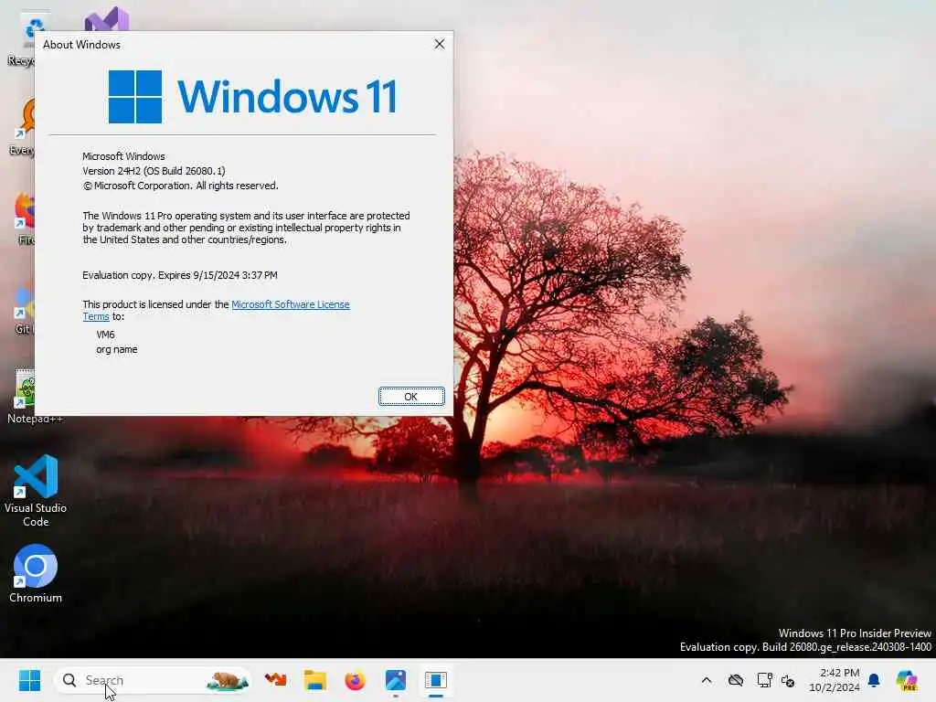Select the Chromium desktop icon
Screen dimensions: 936x702
pos(36,573)
